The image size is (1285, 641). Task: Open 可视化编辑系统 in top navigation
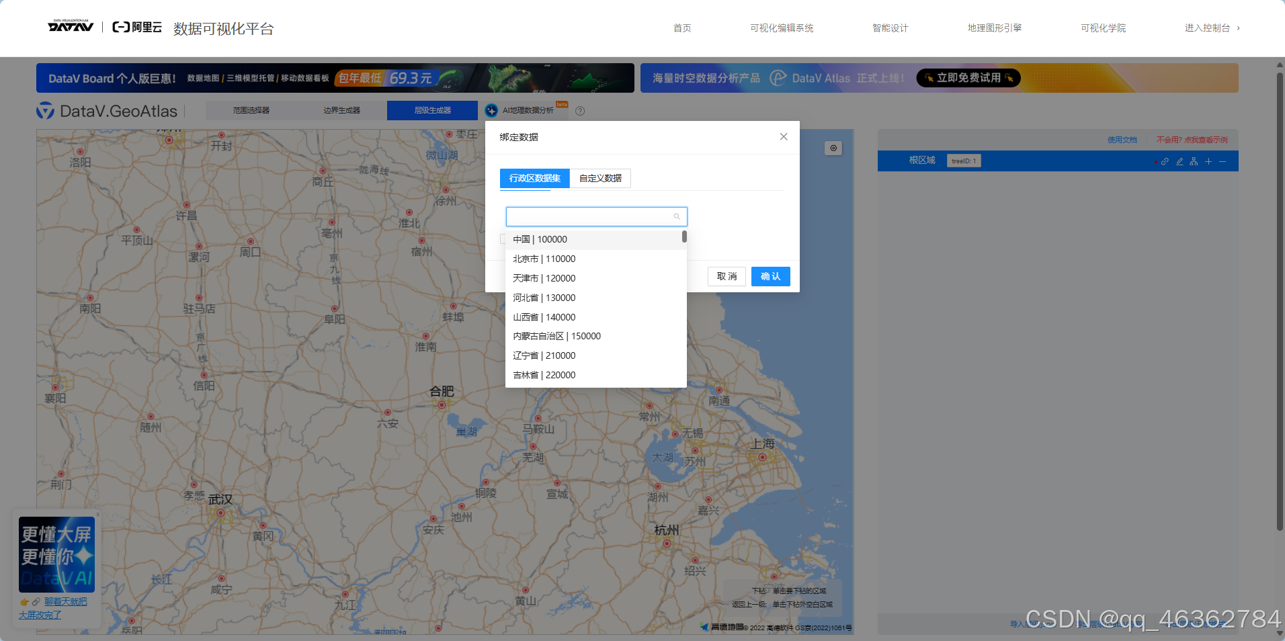coord(782,28)
